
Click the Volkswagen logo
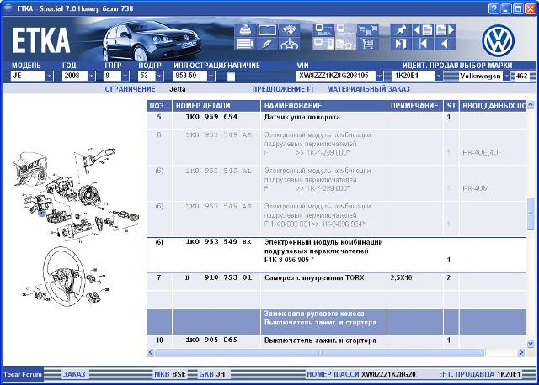tap(498, 40)
